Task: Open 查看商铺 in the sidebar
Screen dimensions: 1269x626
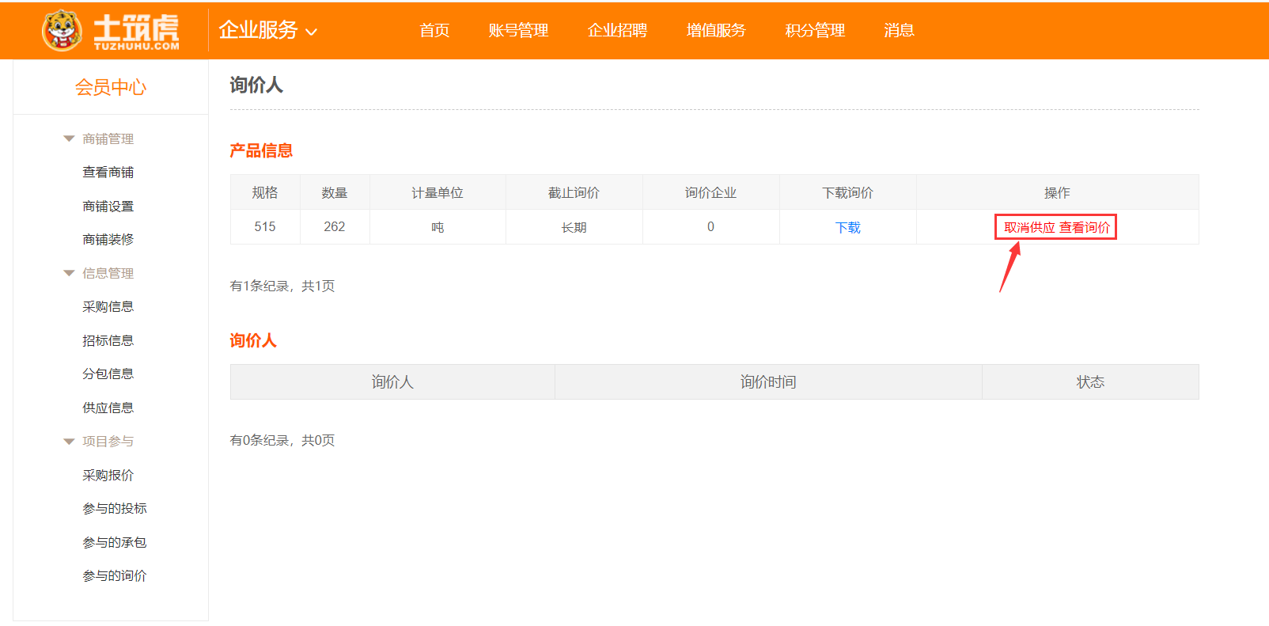Action: pyautogui.click(x=108, y=173)
